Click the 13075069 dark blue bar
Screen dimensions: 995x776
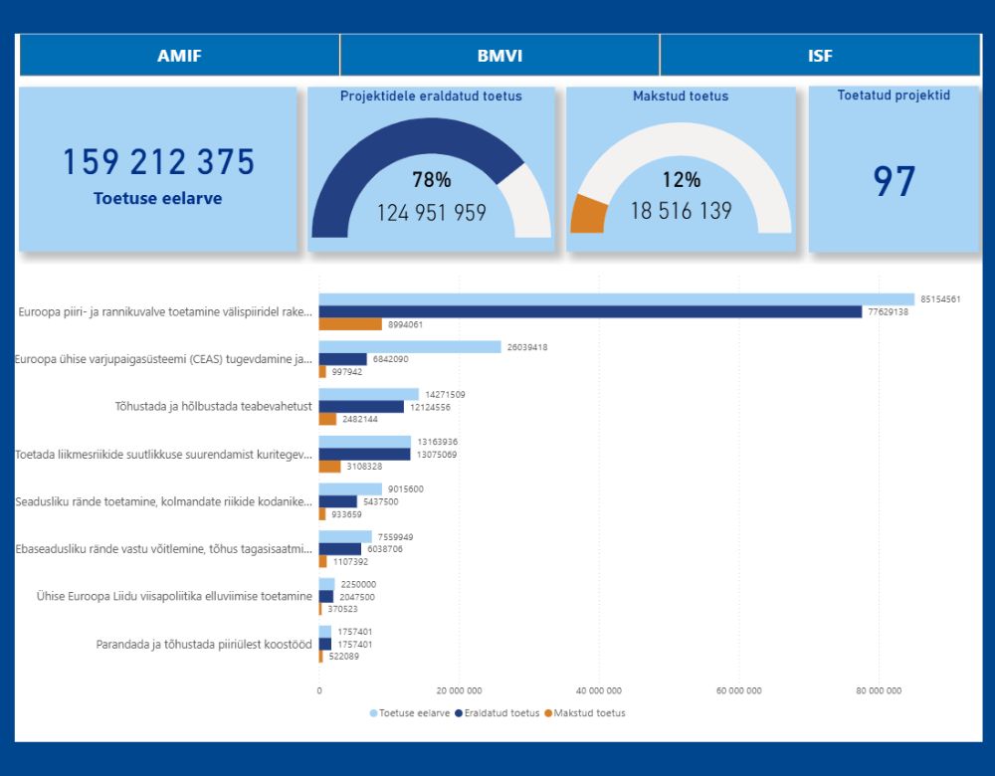click(365, 455)
